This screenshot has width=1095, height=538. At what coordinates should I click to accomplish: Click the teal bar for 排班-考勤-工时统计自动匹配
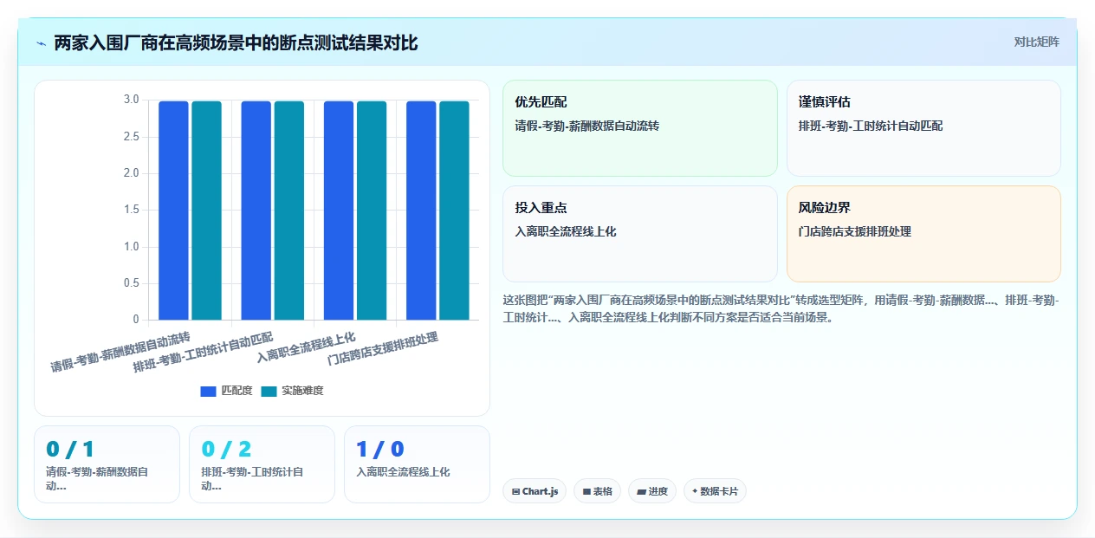pos(288,211)
